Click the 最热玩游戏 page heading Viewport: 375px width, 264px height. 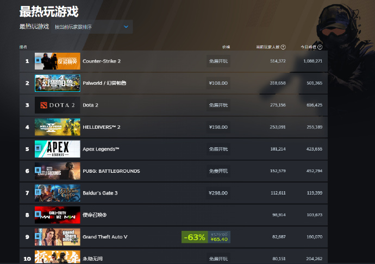point(49,11)
